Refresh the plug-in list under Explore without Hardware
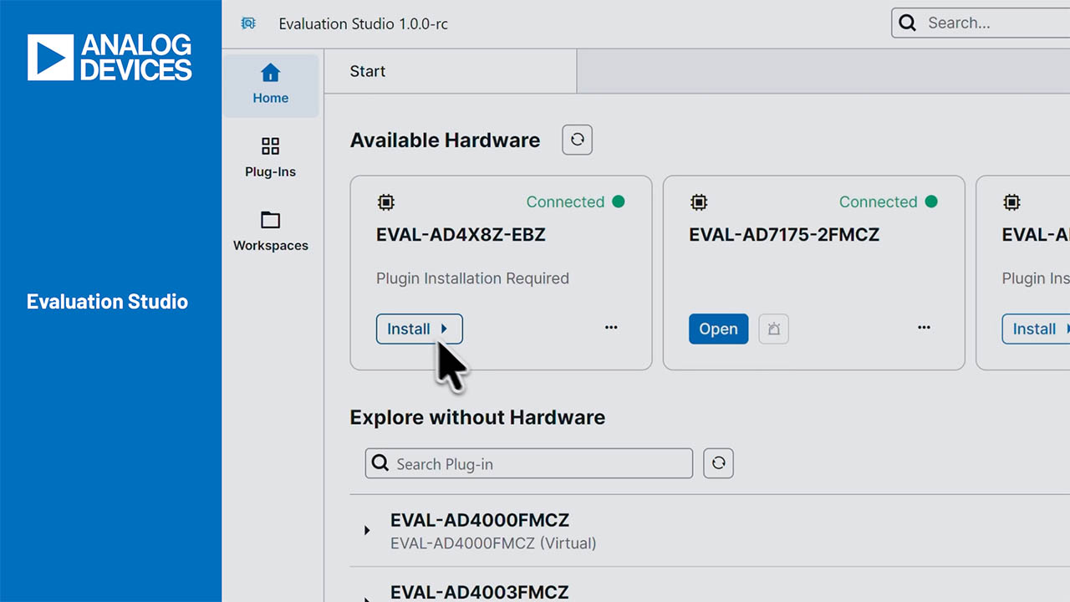This screenshot has width=1070, height=602. tap(718, 463)
